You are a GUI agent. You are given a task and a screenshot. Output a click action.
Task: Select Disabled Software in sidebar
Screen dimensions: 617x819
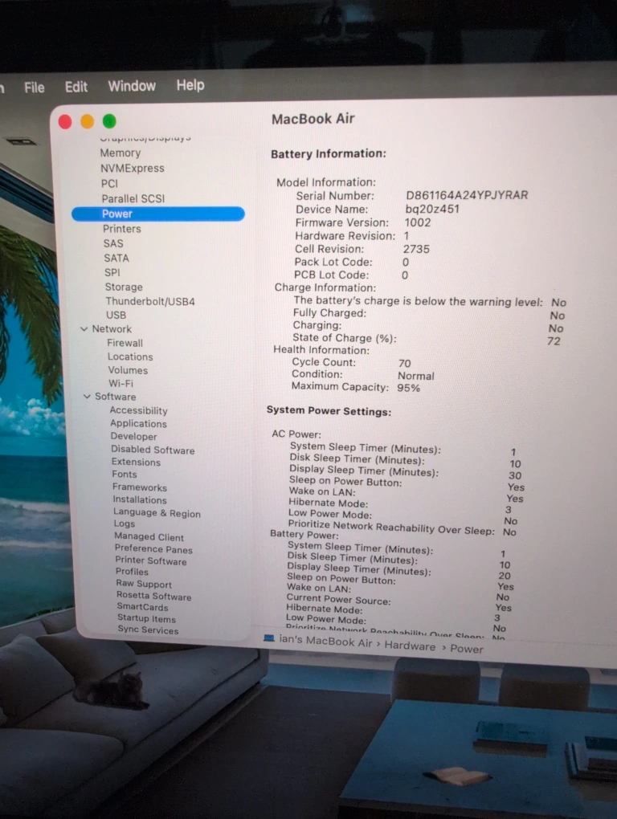click(x=153, y=450)
